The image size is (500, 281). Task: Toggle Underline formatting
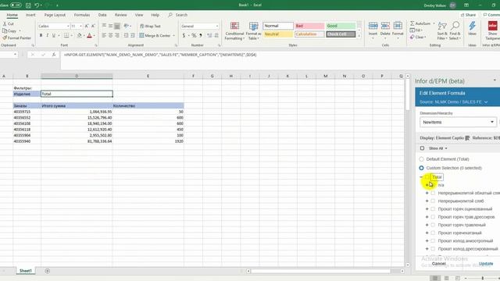pos(54,35)
